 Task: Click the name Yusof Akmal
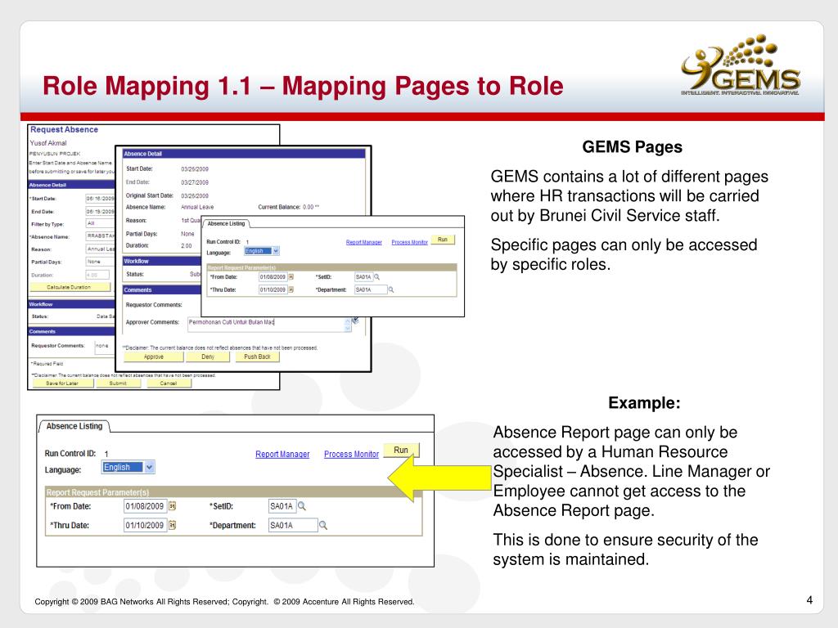tap(48, 143)
